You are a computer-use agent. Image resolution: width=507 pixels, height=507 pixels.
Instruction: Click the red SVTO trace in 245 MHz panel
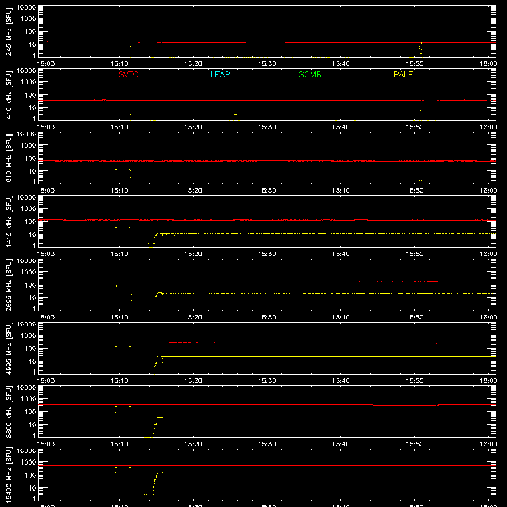pos(267,42)
